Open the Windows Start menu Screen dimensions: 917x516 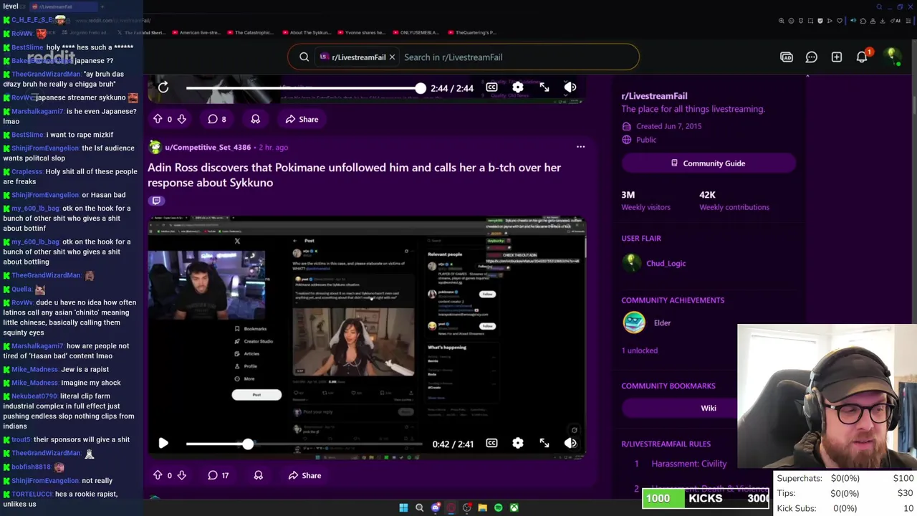[403, 507]
